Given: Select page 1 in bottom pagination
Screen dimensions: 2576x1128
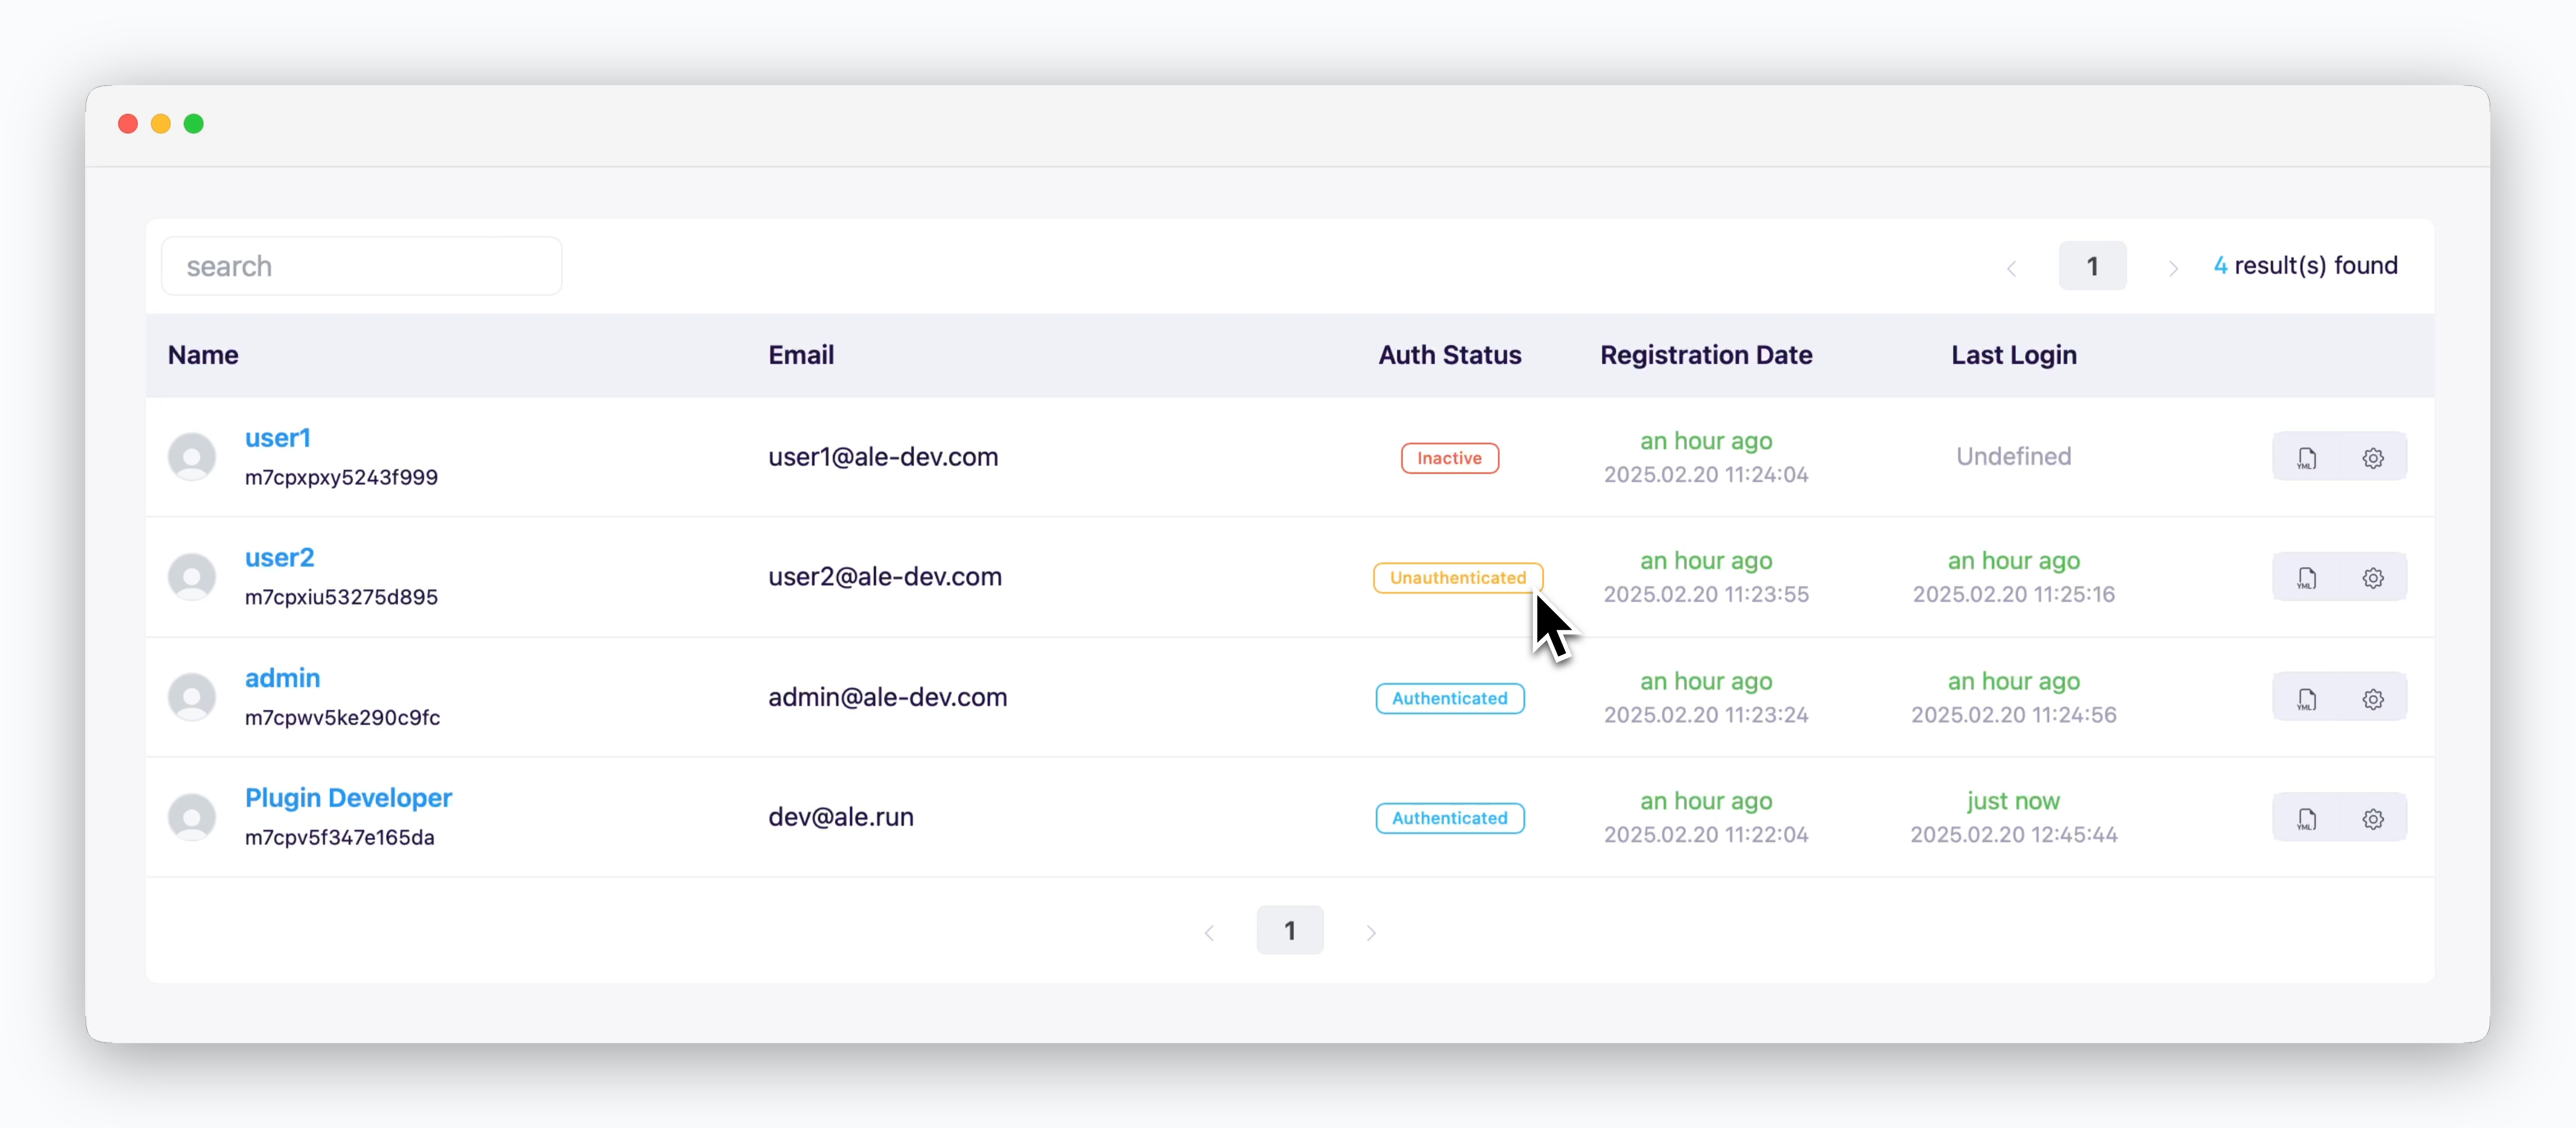Looking at the screenshot, I should pos(1290,930).
